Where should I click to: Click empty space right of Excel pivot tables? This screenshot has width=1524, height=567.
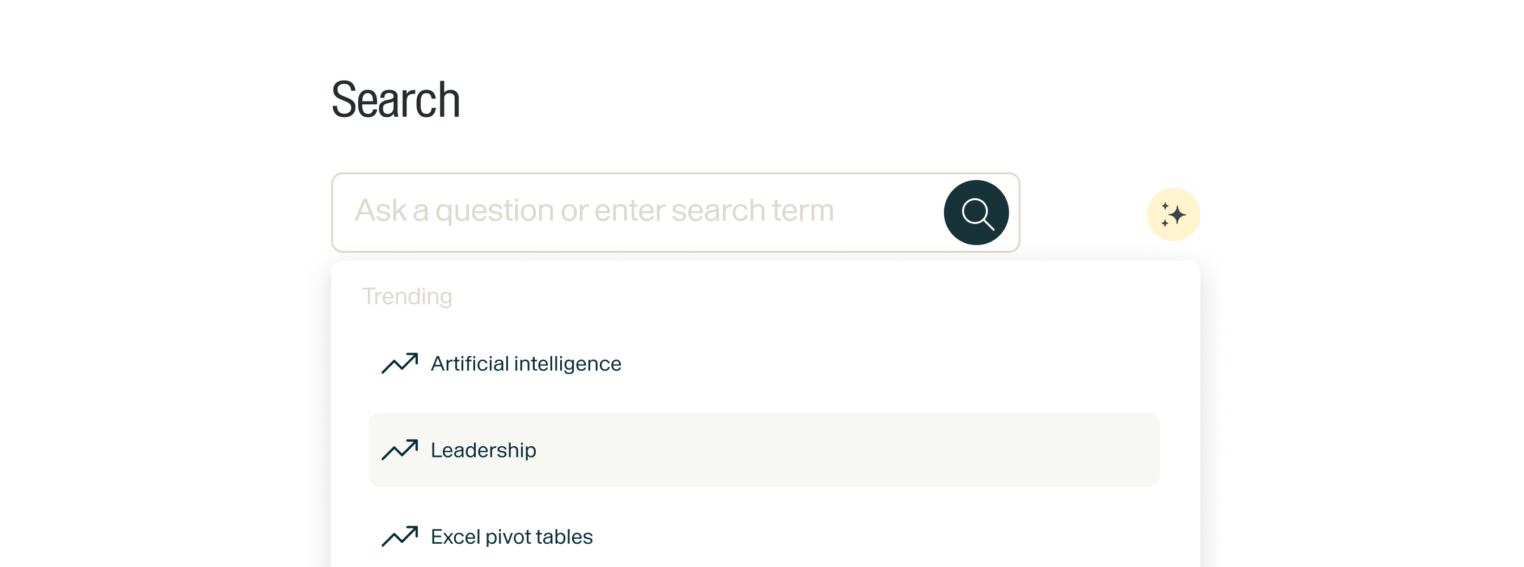click(887, 536)
